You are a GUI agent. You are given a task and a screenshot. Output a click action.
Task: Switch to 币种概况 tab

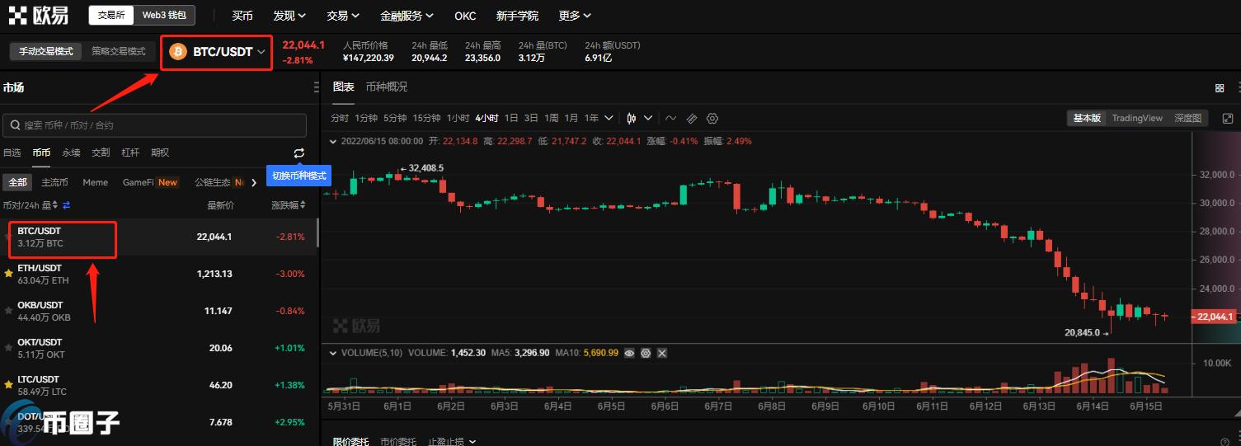[x=386, y=87]
